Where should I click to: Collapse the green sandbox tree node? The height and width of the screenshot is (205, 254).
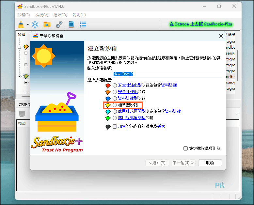tap(20, 76)
